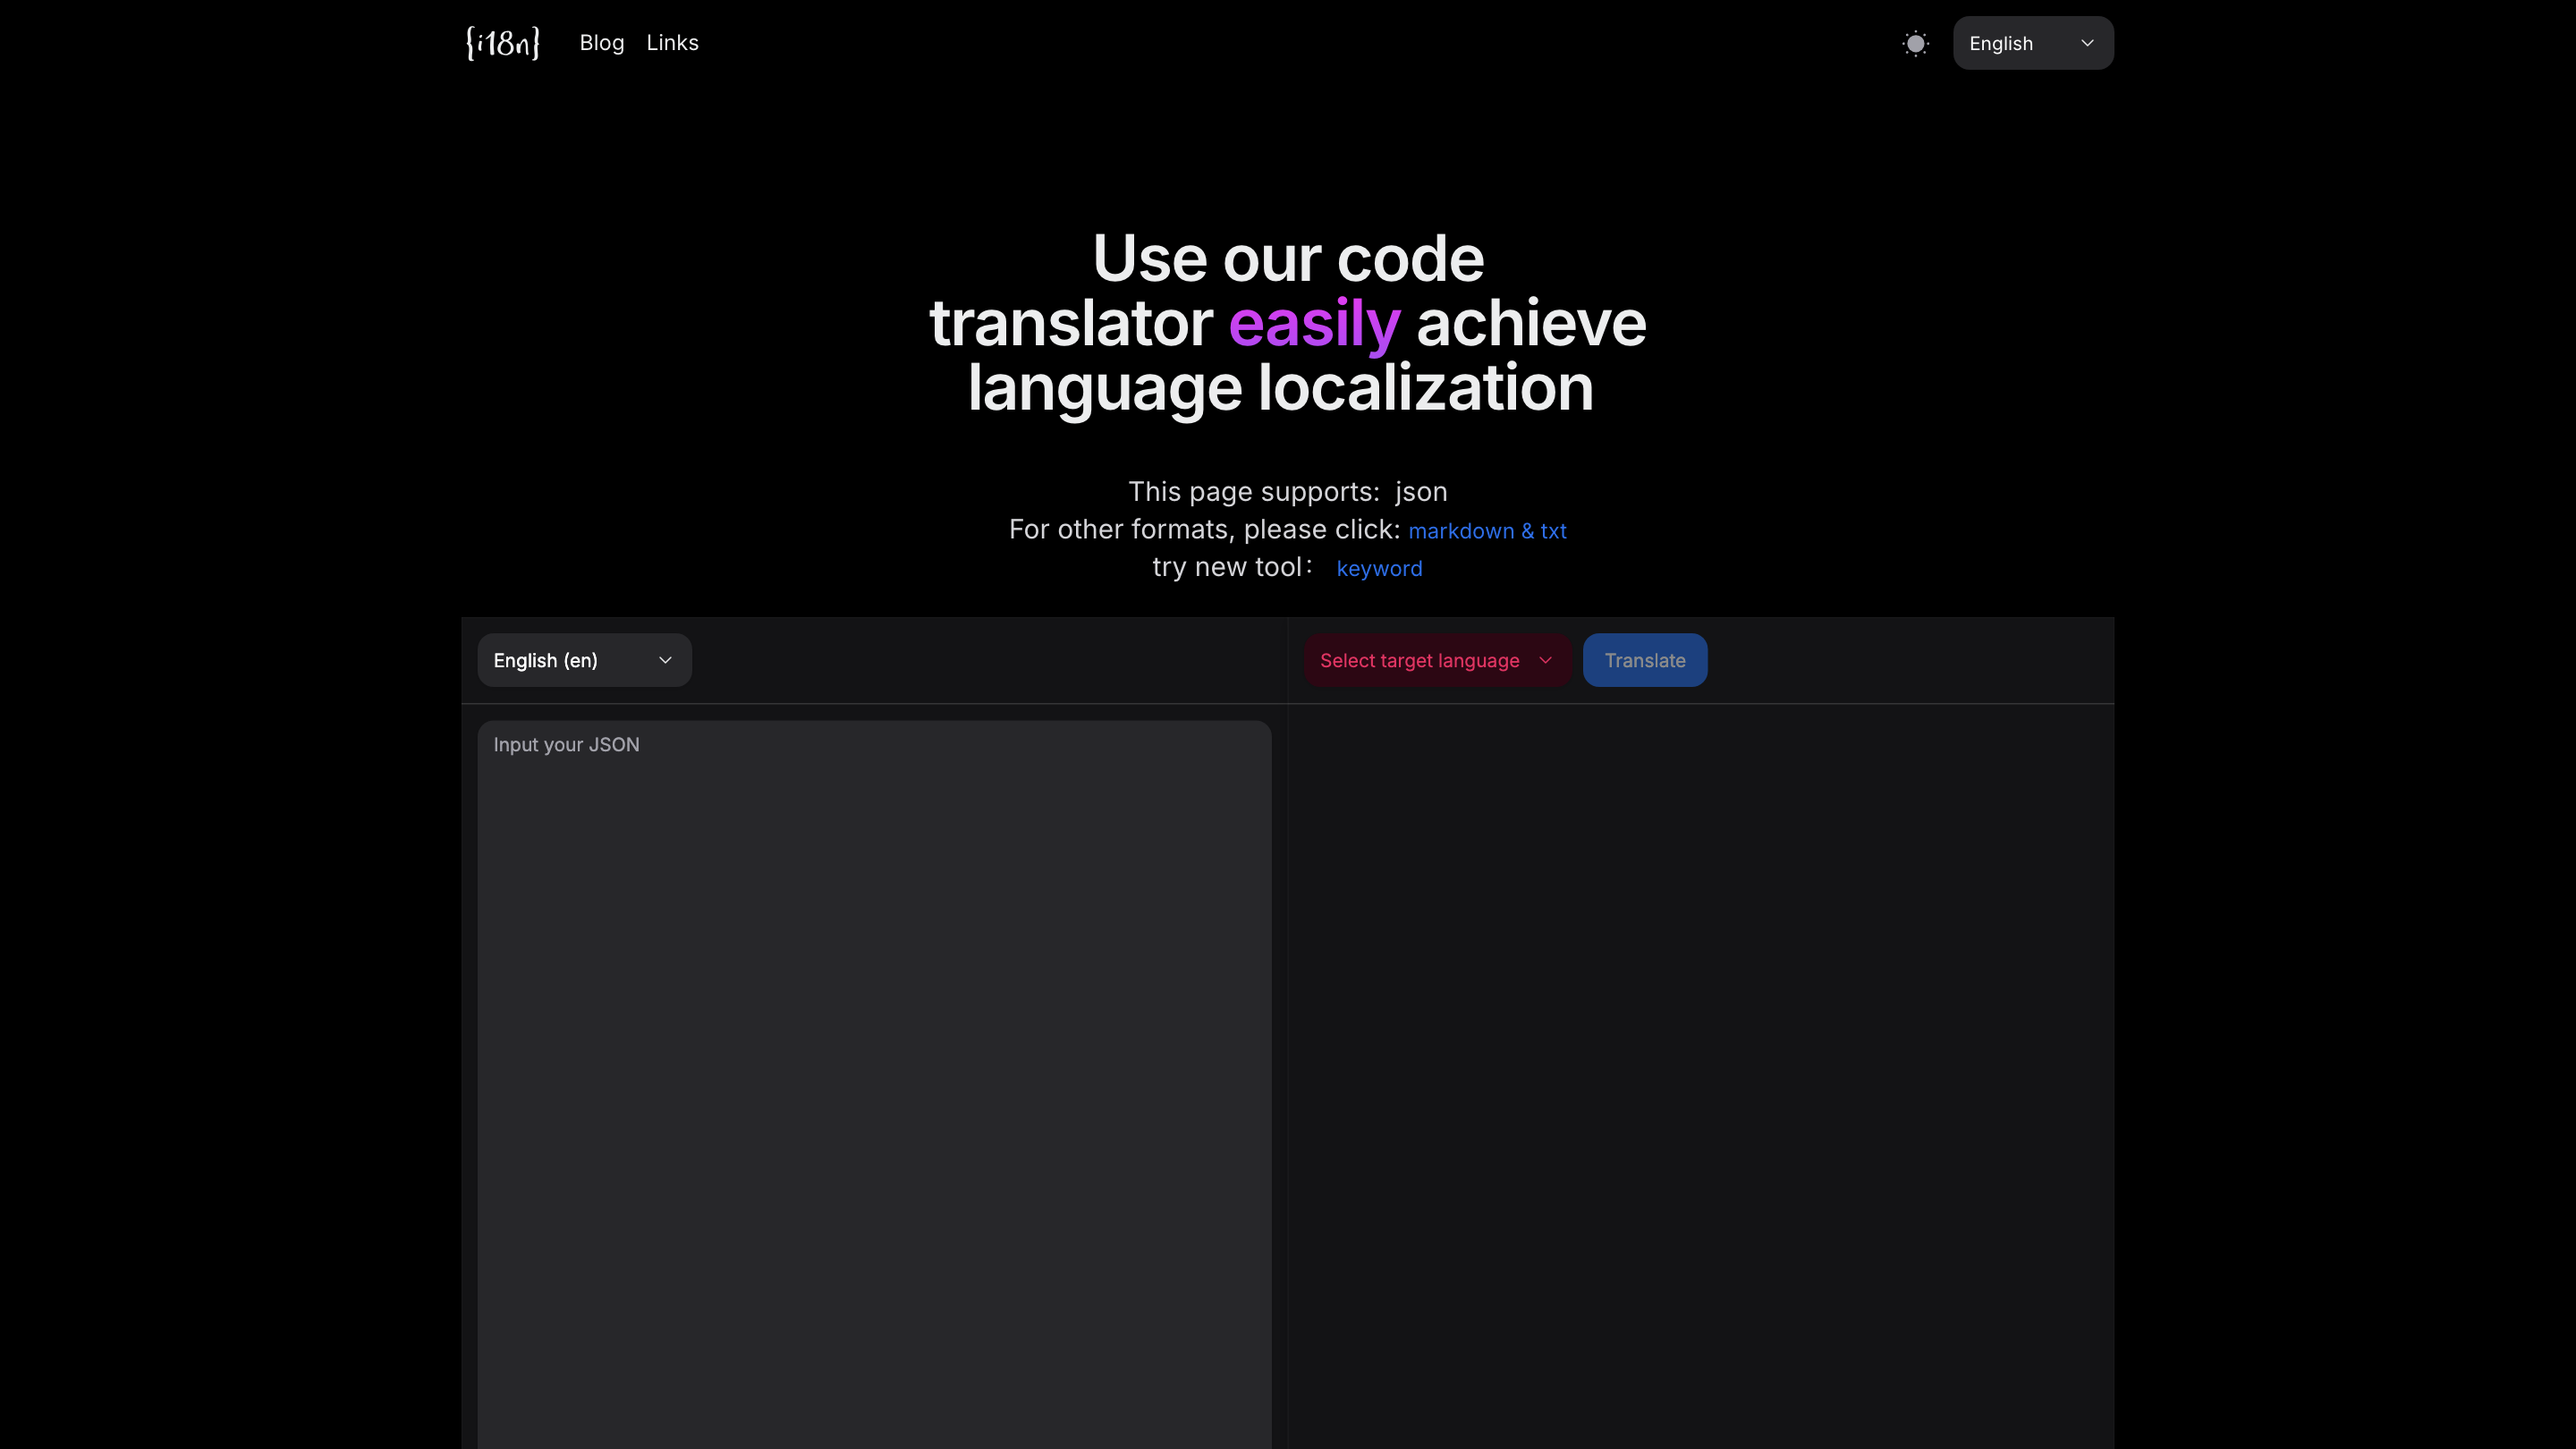Viewport: 2576px width, 1449px height.
Task: Open the keyword tool link
Action: pyautogui.click(x=1379, y=568)
